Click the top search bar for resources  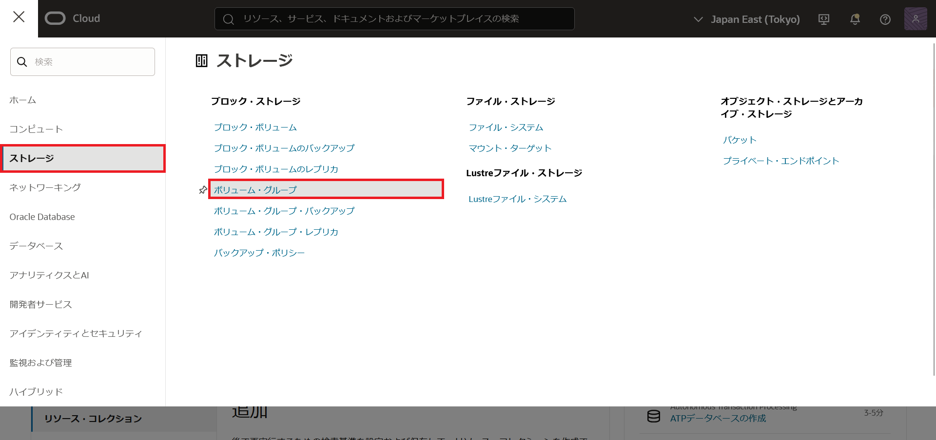[394, 19]
